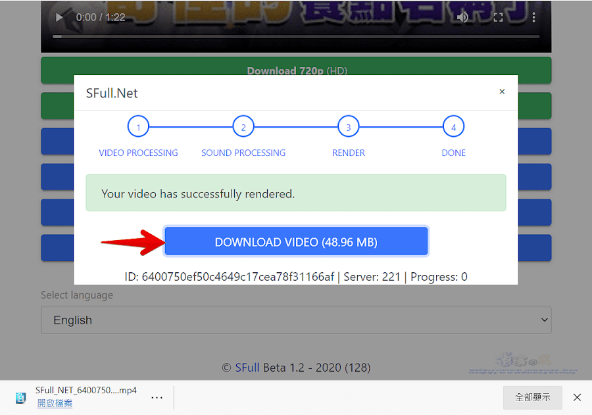
Task: Click the Download Video (48.96 MB) button
Action: tap(296, 241)
